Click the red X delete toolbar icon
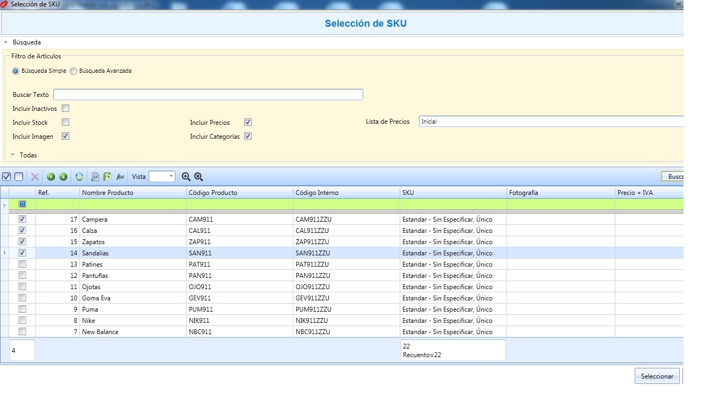Screen dimensions: 705x393 [x=35, y=177]
